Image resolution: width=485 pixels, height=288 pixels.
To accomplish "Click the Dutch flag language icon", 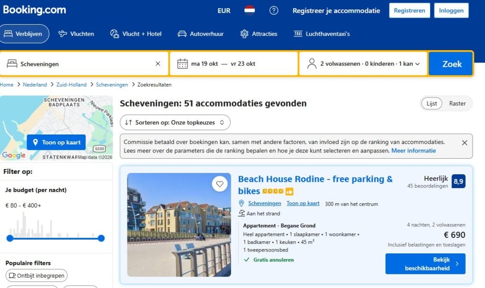I will point(250,10).
